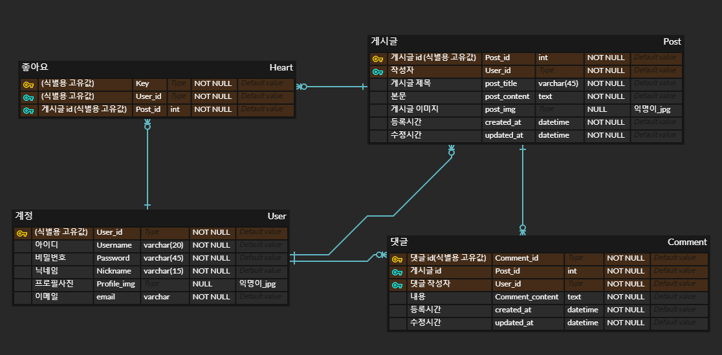This screenshot has width=722, height=355.
Task: Click the empty Type field of post_img row
Action: click(x=560, y=109)
